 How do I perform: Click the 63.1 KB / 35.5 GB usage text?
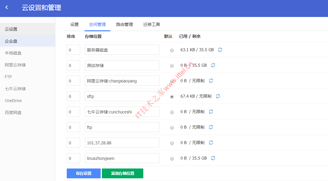click(197, 50)
